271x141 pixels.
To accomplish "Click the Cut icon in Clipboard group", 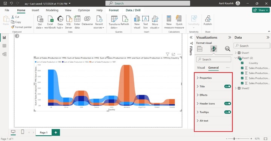I will pyautogui.click(x=13, y=17).
